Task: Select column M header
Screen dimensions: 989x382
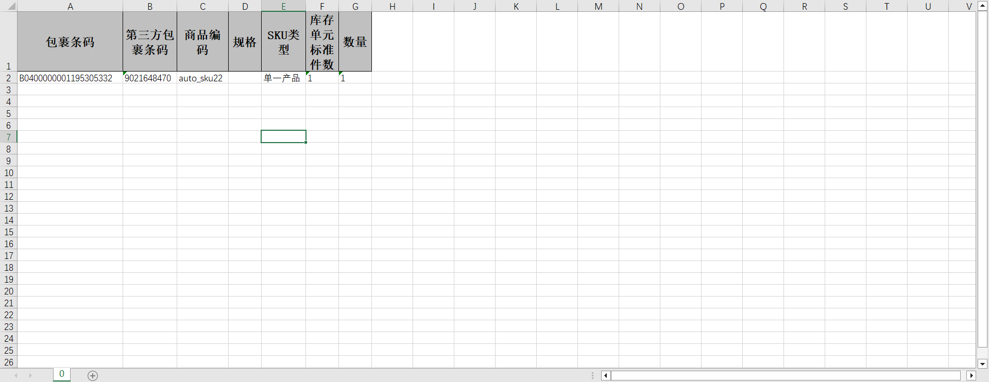Action: point(598,6)
